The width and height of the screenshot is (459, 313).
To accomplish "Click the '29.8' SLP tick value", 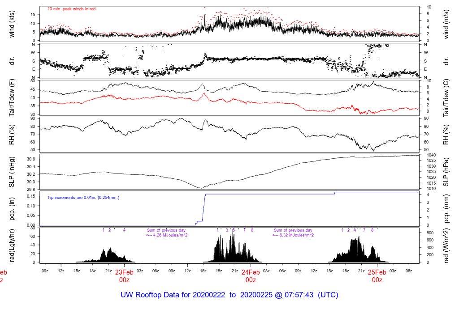I will click(31, 190).
